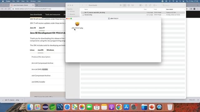Sort Downloads by Size column
Viewport: 200px width, 112px height.
[145, 9]
